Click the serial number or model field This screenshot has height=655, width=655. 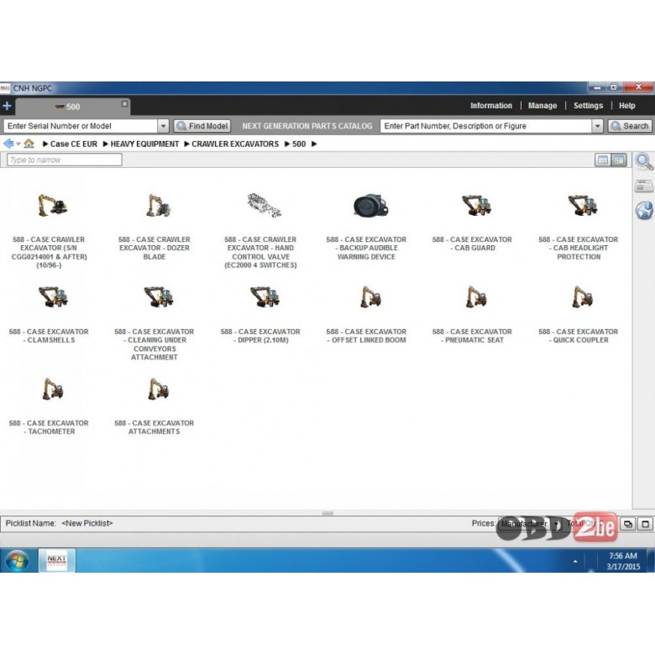tap(81, 126)
